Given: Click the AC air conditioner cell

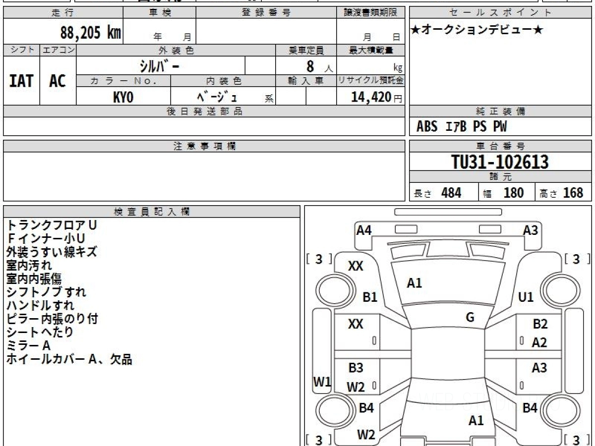Looking at the screenshot, I should [58, 80].
